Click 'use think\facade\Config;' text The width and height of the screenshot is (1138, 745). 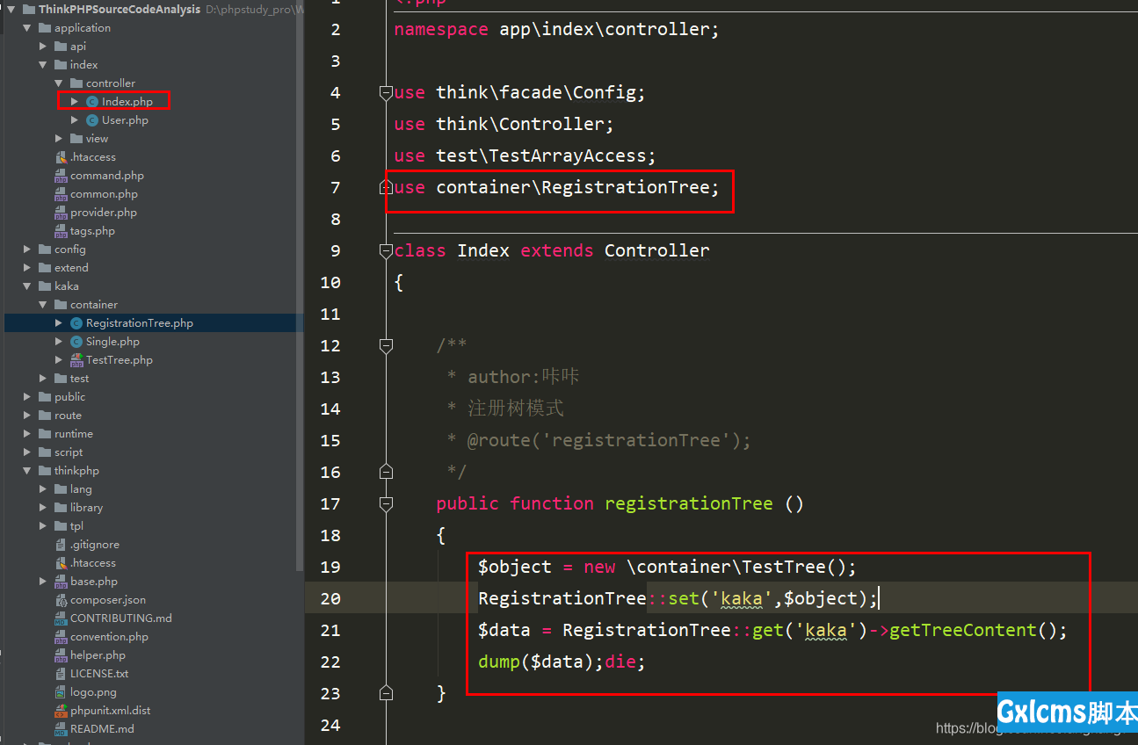(x=519, y=92)
